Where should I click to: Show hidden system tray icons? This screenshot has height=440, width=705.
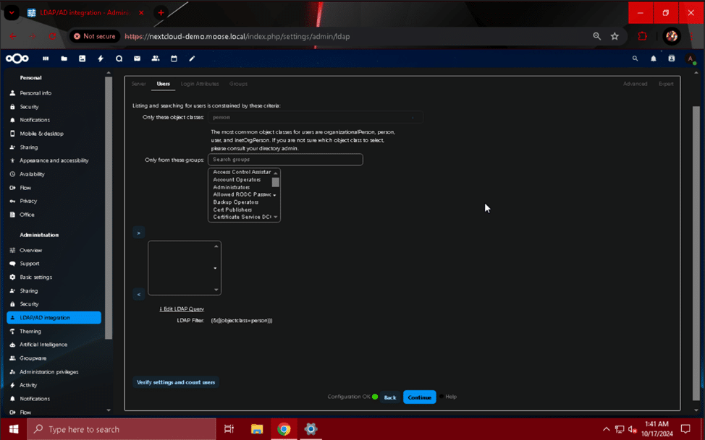tap(606, 429)
